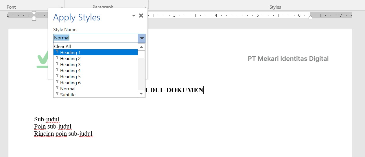Click the Sub-judul line
Screen dimensions: 365x157
pyautogui.click(x=47, y=119)
